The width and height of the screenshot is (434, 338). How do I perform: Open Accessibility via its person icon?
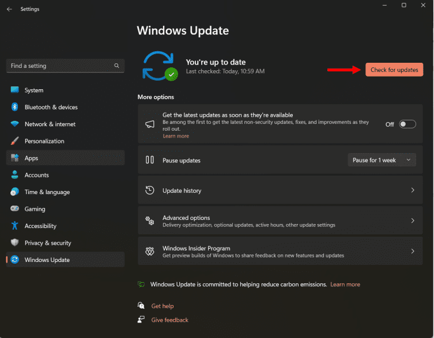(x=14, y=226)
